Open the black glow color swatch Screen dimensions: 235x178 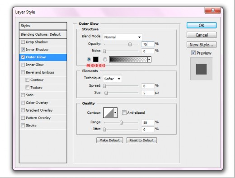96,59
